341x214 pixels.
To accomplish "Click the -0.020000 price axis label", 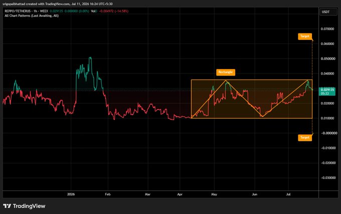I will pyautogui.click(x=328, y=163).
